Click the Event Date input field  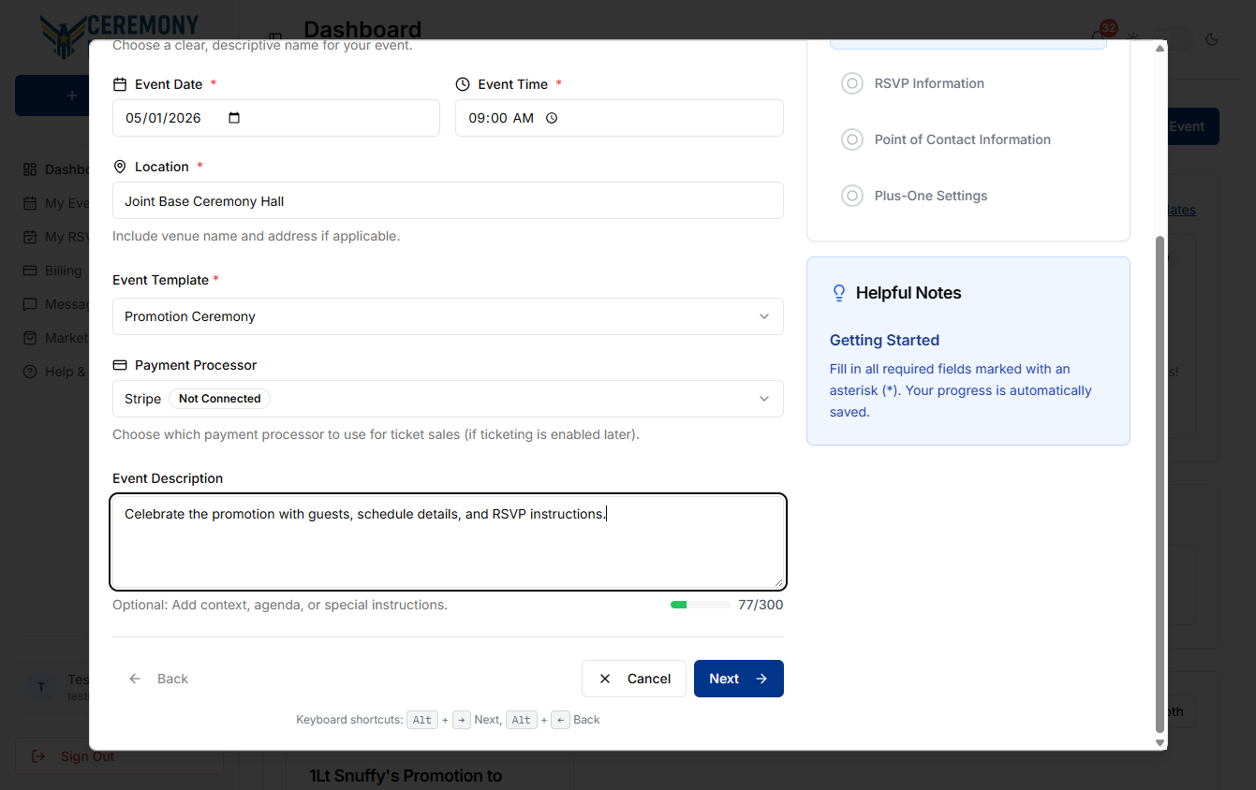point(276,118)
